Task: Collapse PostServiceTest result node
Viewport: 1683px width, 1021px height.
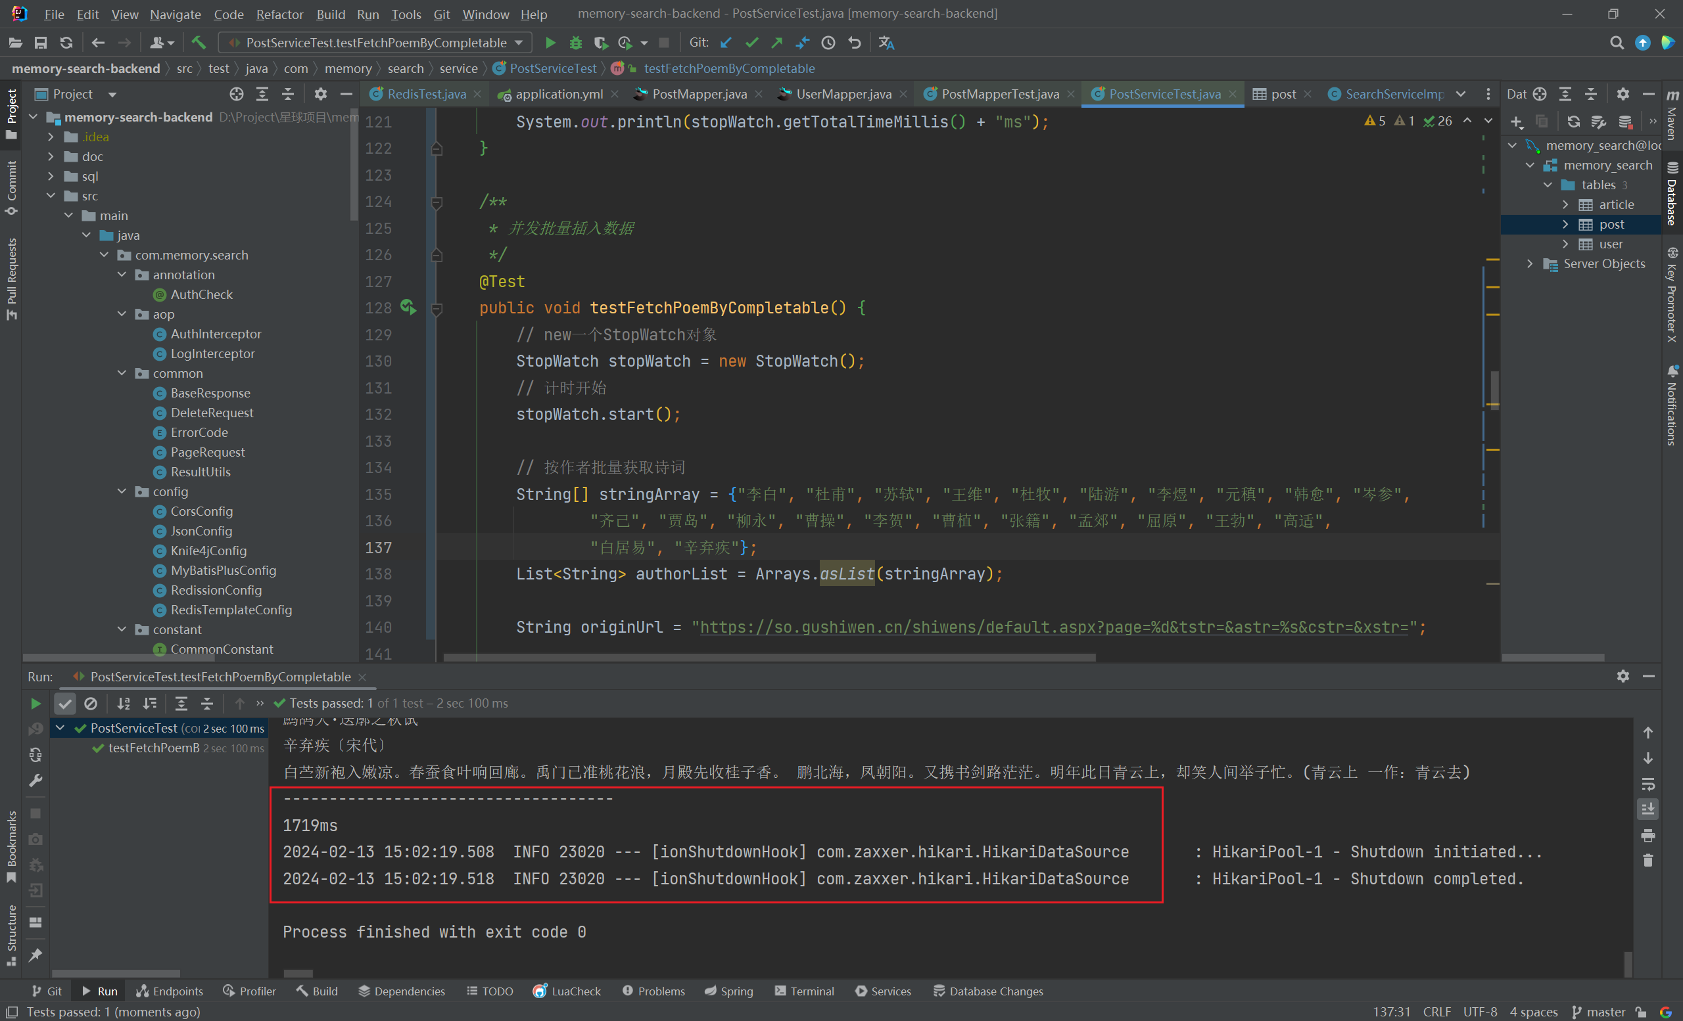Action: (60, 728)
